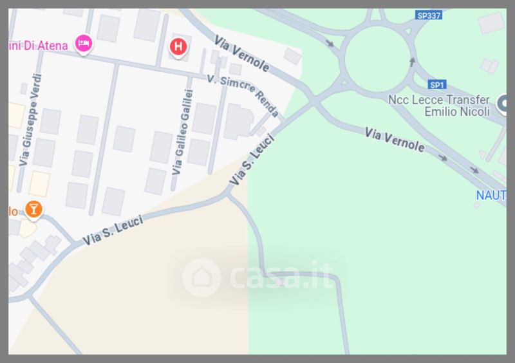This screenshot has width=515, height=363.
Task: Click the diagonal Via S. Leuci label
Action: pyautogui.click(x=252, y=159)
